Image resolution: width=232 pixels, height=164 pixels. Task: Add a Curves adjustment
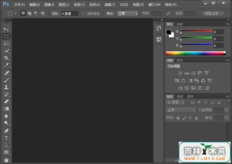(x=193, y=73)
